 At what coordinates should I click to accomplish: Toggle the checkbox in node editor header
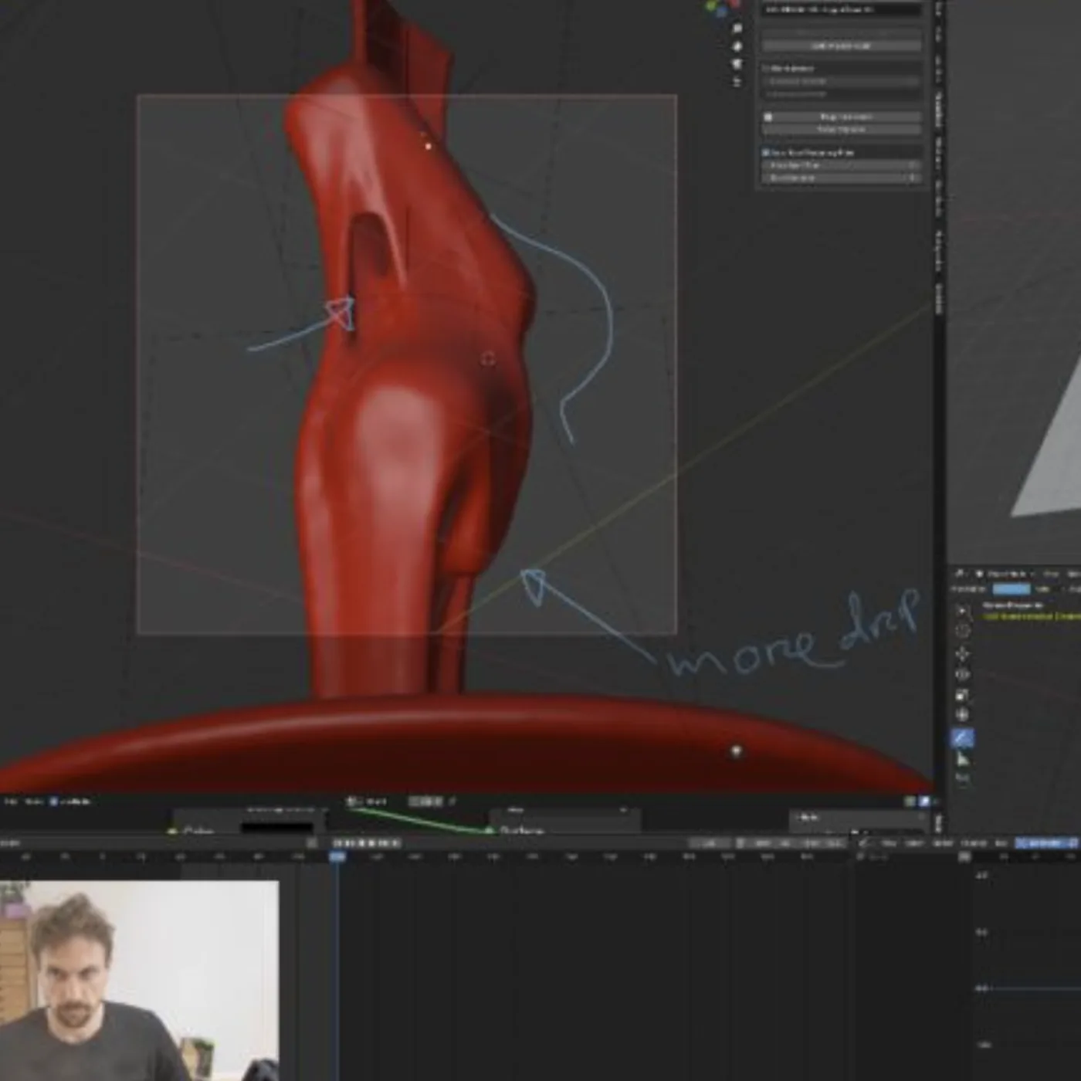53,801
